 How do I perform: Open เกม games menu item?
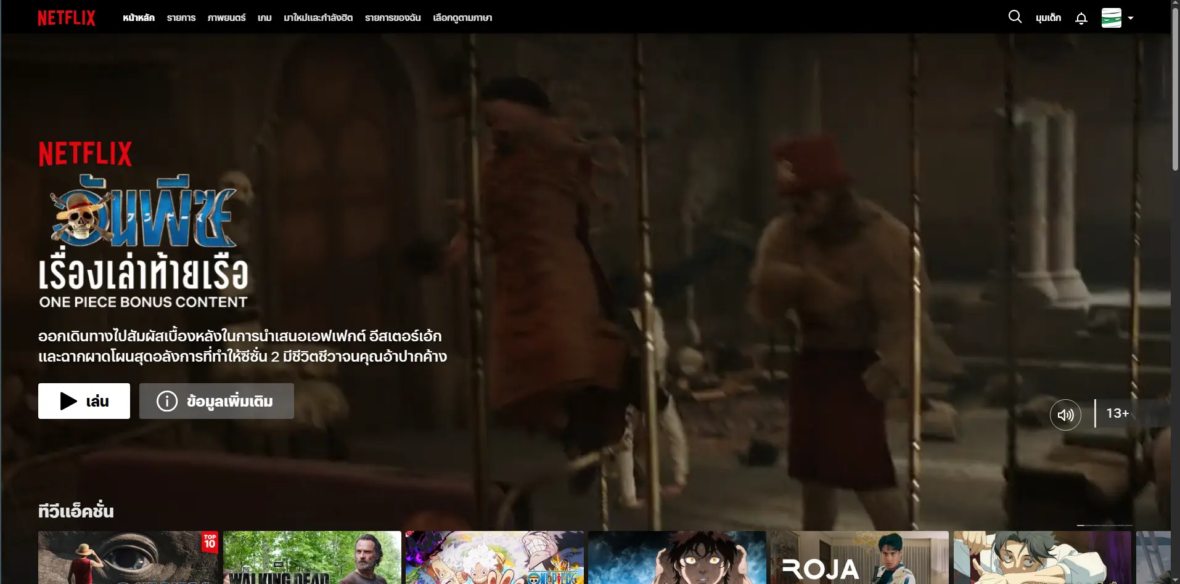(x=264, y=18)
